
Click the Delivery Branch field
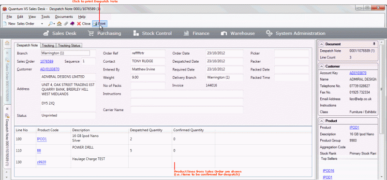224,77
